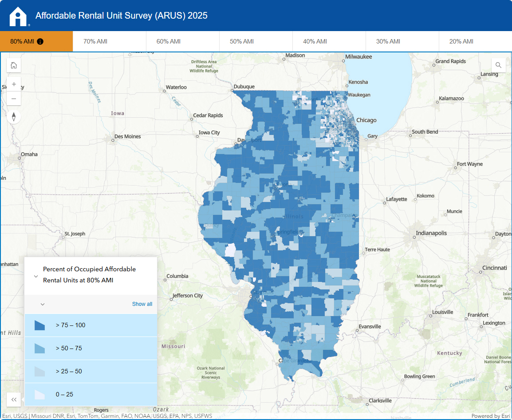The width and height of the screenshot is (512, 420).
Task: Click the Kokomo city label
Action: 425,196
